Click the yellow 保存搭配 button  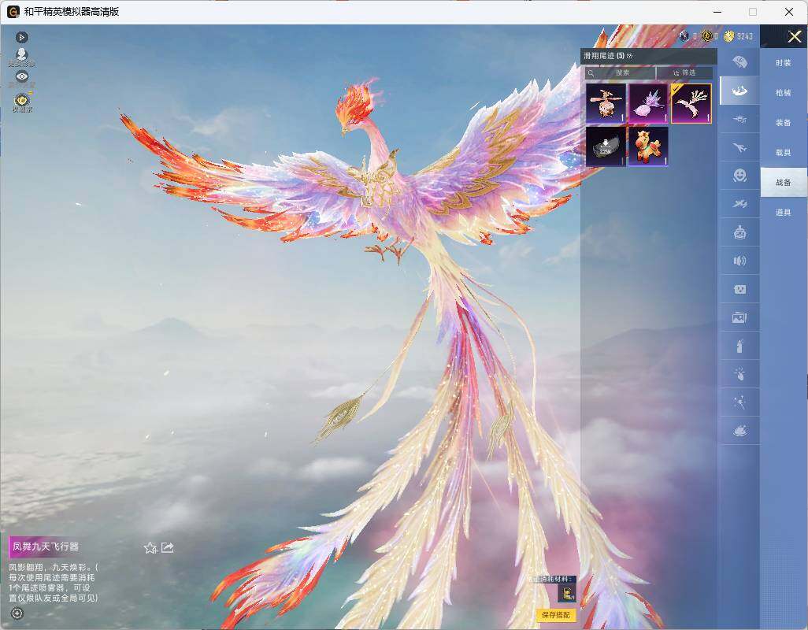click(556, 614)
